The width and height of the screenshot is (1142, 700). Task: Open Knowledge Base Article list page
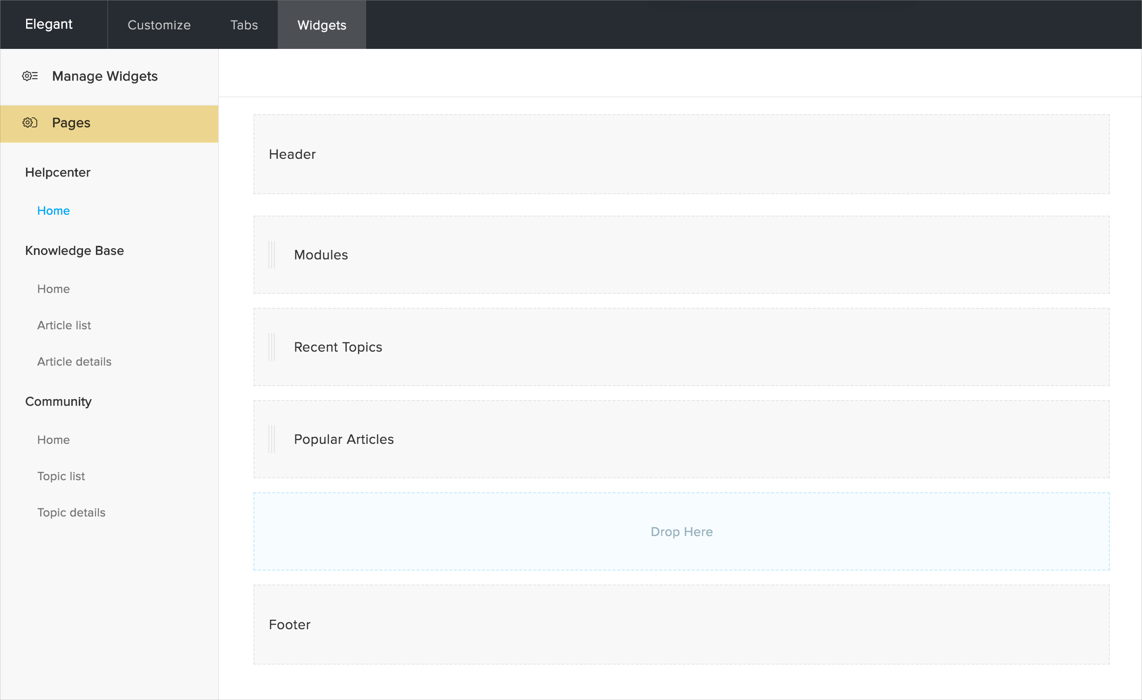tap(64, 326)
